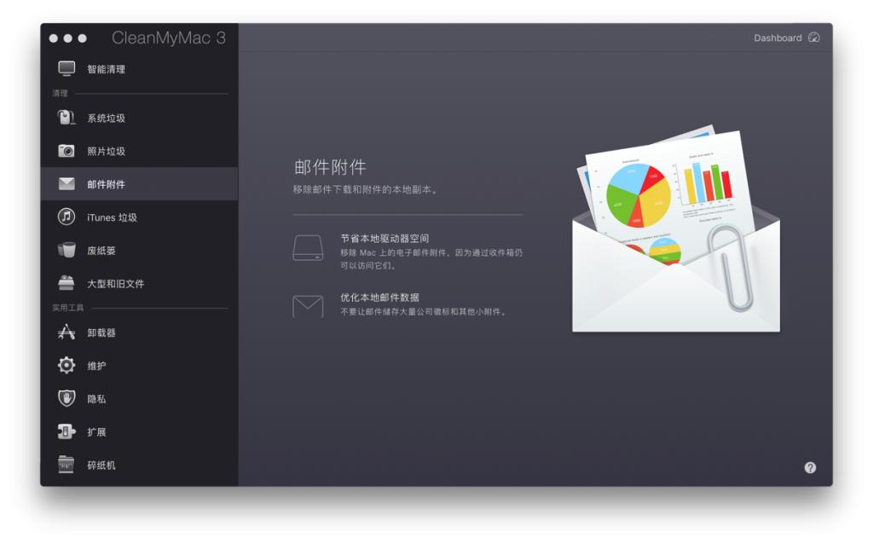The image size is (873, 544).
Task: Click the CleanMyMac 3 title label
Action: (x=169, y=38)
